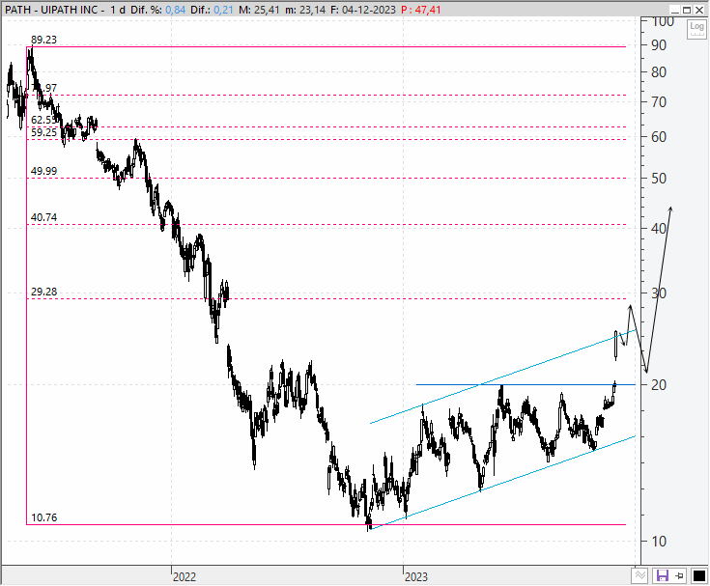Click the 50 price axis label
Viewport: 710px width, 586px height.
[659, 179]
